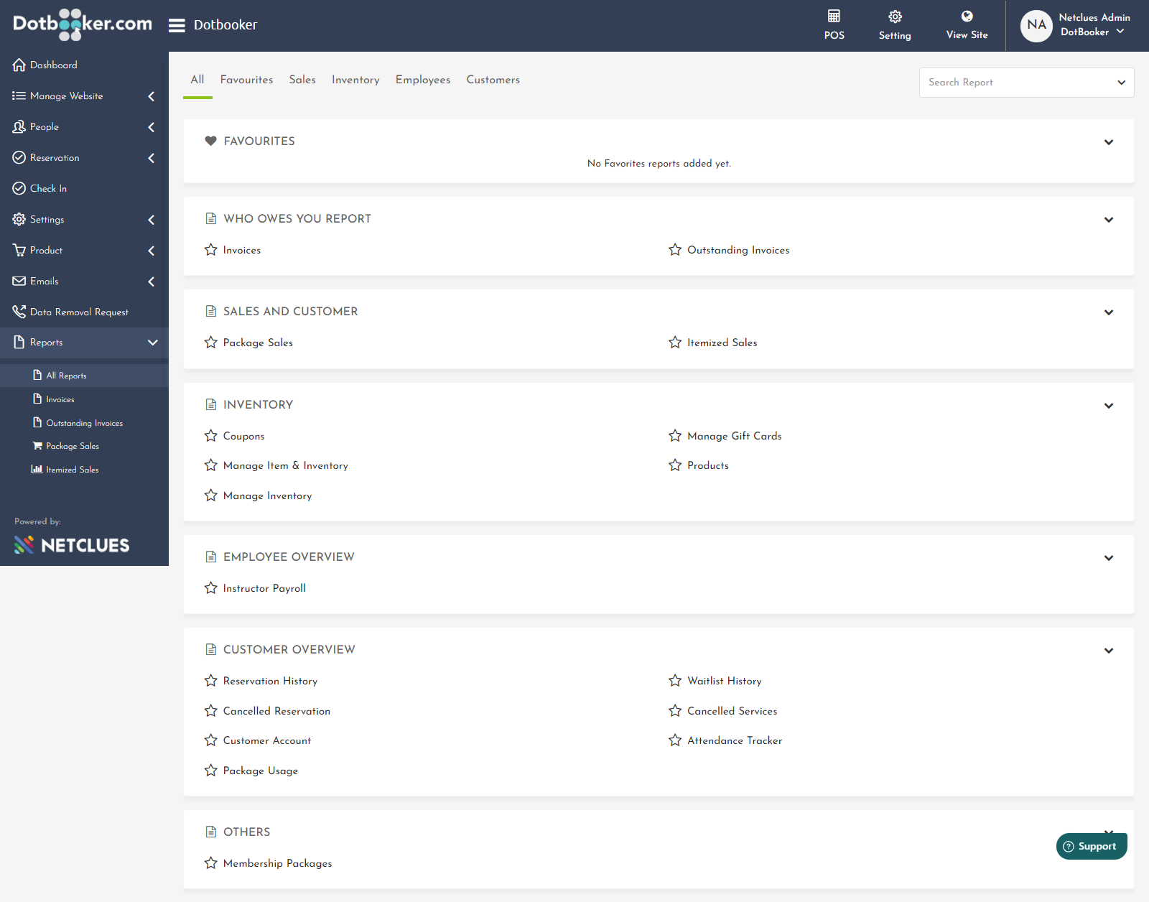The height and width of the screenshot is (902, 1149).
Task: Collapse the Who Owes You Report section
Action: (x=1109, y=220)
